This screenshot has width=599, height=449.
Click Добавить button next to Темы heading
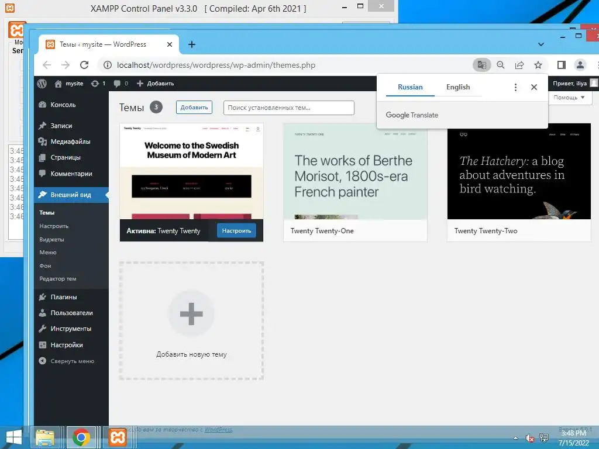pyautogui.click(x=194, y=108)
